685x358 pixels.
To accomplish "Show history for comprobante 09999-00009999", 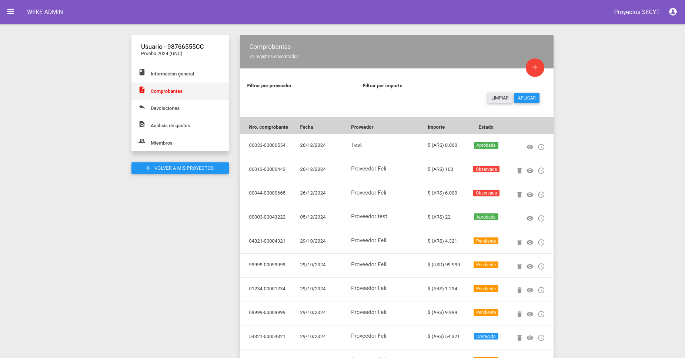I will click(x=541, y=314).
